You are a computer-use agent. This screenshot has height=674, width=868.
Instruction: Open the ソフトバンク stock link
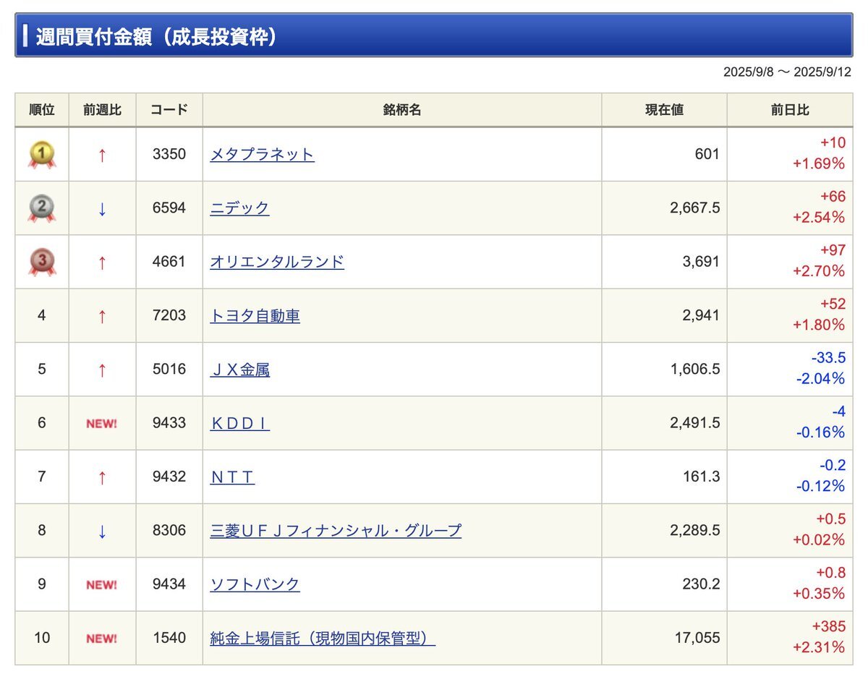[x=255, y=584]
